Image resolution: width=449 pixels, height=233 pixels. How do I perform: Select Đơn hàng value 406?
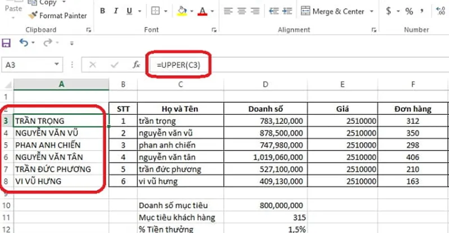[x=413, y=157]
